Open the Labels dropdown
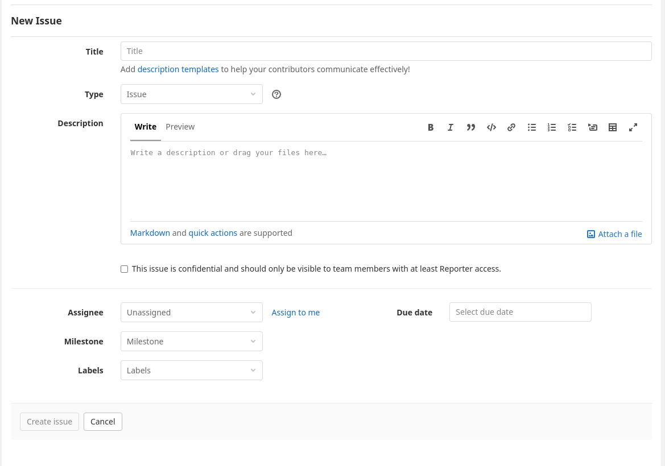This screenshot has height=466, width=665. pos(191,371)
